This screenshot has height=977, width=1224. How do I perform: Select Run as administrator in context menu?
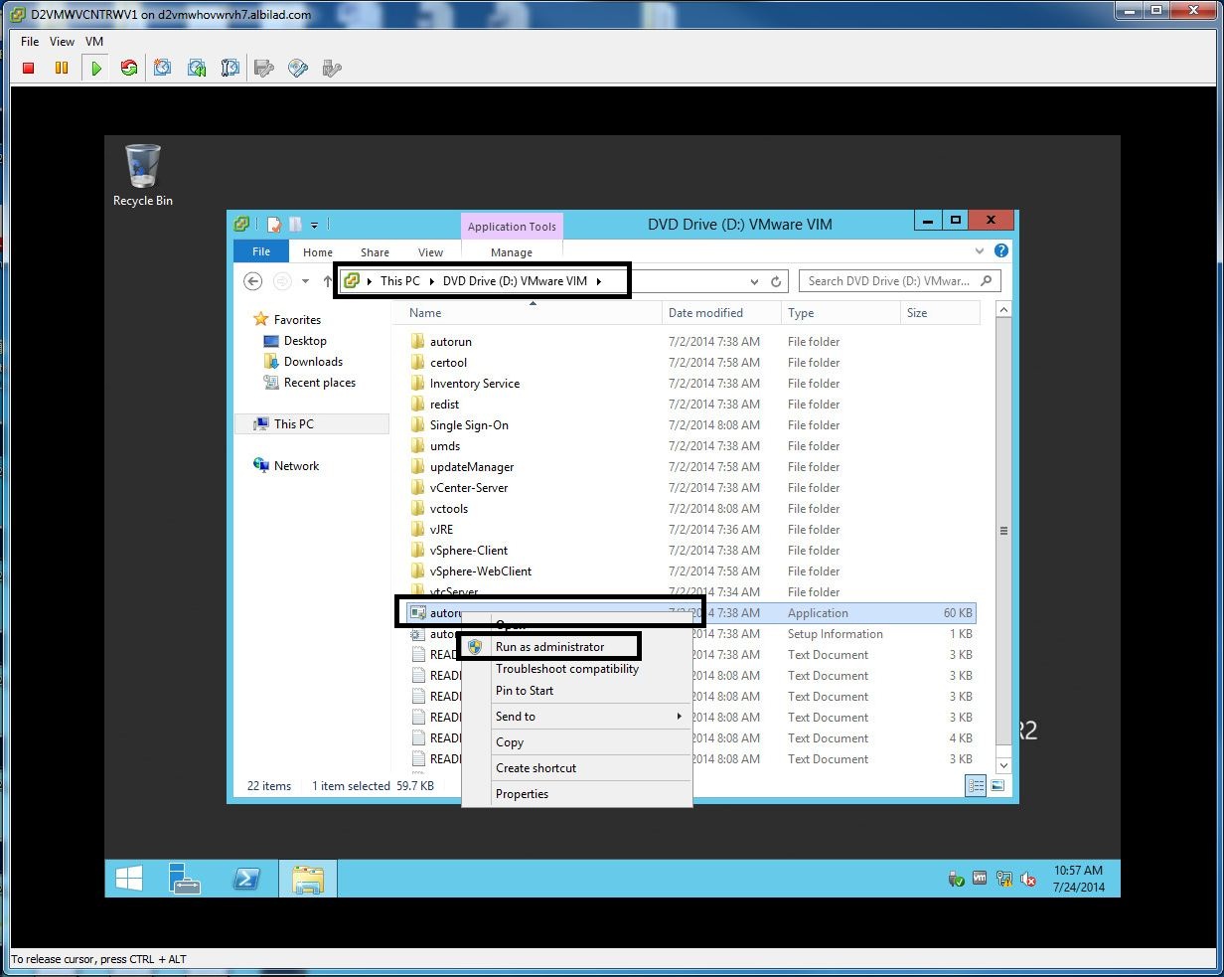click(x=549, y=647)
